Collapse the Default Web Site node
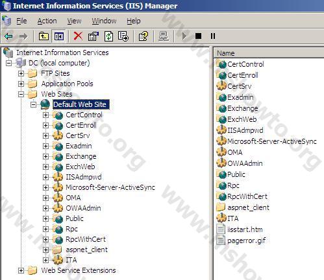The height and width of the screenshot is (280, 324). pos(33,105)
